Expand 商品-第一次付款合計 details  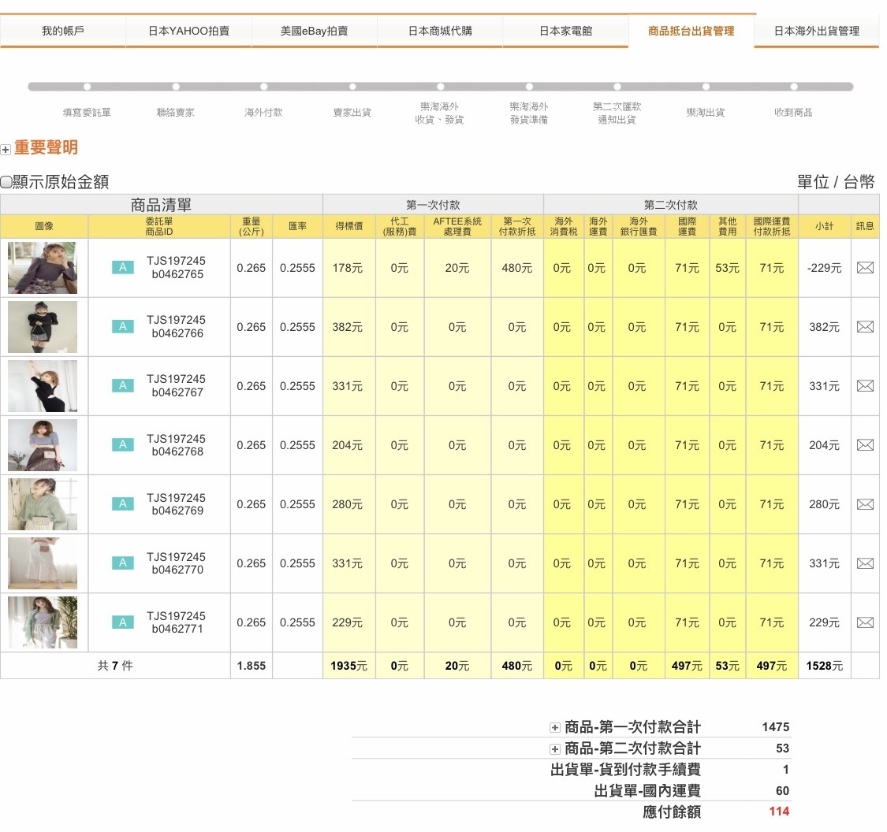554,728
